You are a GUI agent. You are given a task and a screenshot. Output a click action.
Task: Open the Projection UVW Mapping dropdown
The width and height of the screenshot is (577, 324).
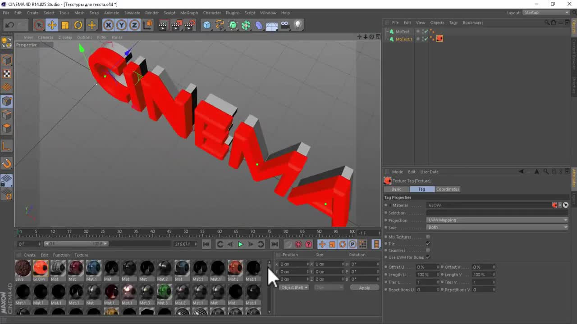coord(497,220)
